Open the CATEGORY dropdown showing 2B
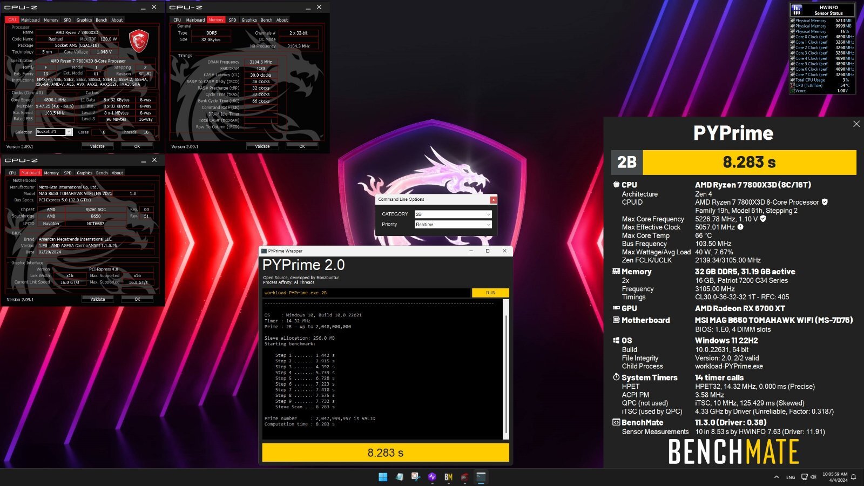 coord(453,214)
